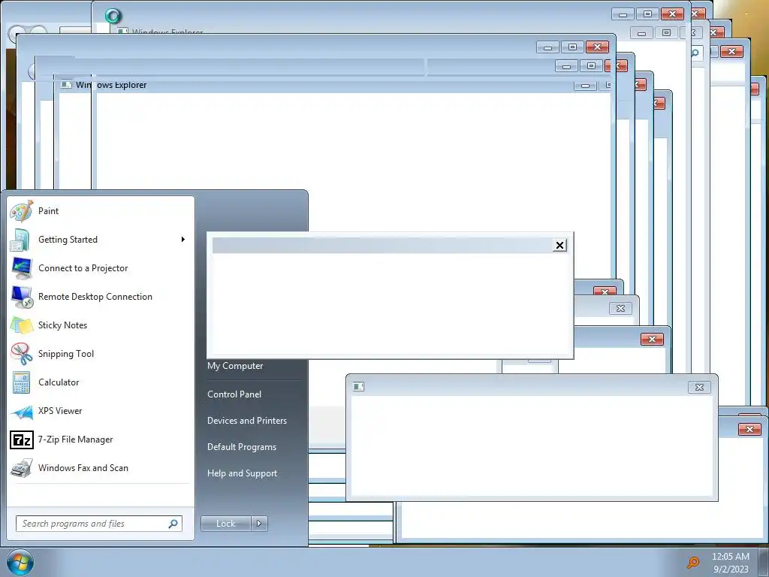
Task: Open My Computer
Action: click(235, 366)
